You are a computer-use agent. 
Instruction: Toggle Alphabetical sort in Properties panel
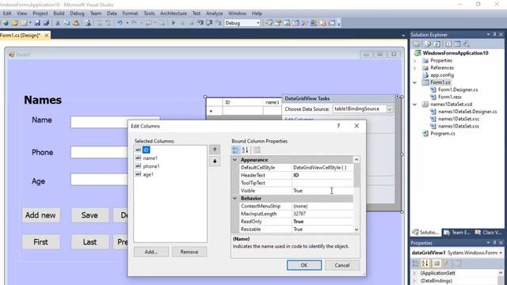click(x=425, y=264)
